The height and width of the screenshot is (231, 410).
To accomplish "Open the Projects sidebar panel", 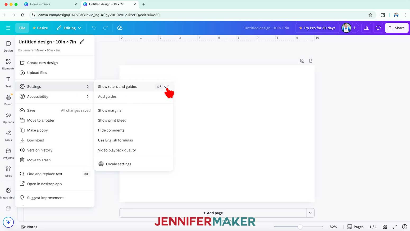I will tap(8, 154).
